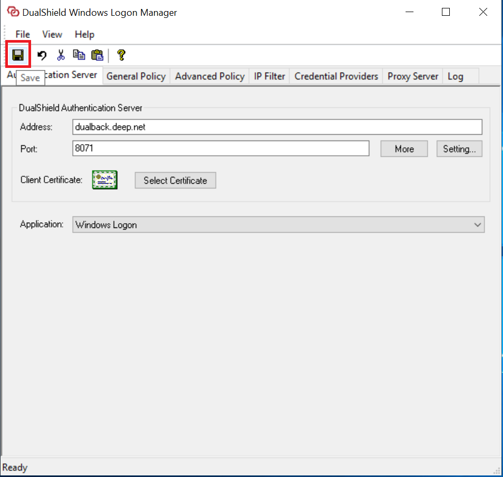The height and width of the screenshot is (477, 503).
Task: Click the Undo arrow icon
Action: (x=42, y=55)
